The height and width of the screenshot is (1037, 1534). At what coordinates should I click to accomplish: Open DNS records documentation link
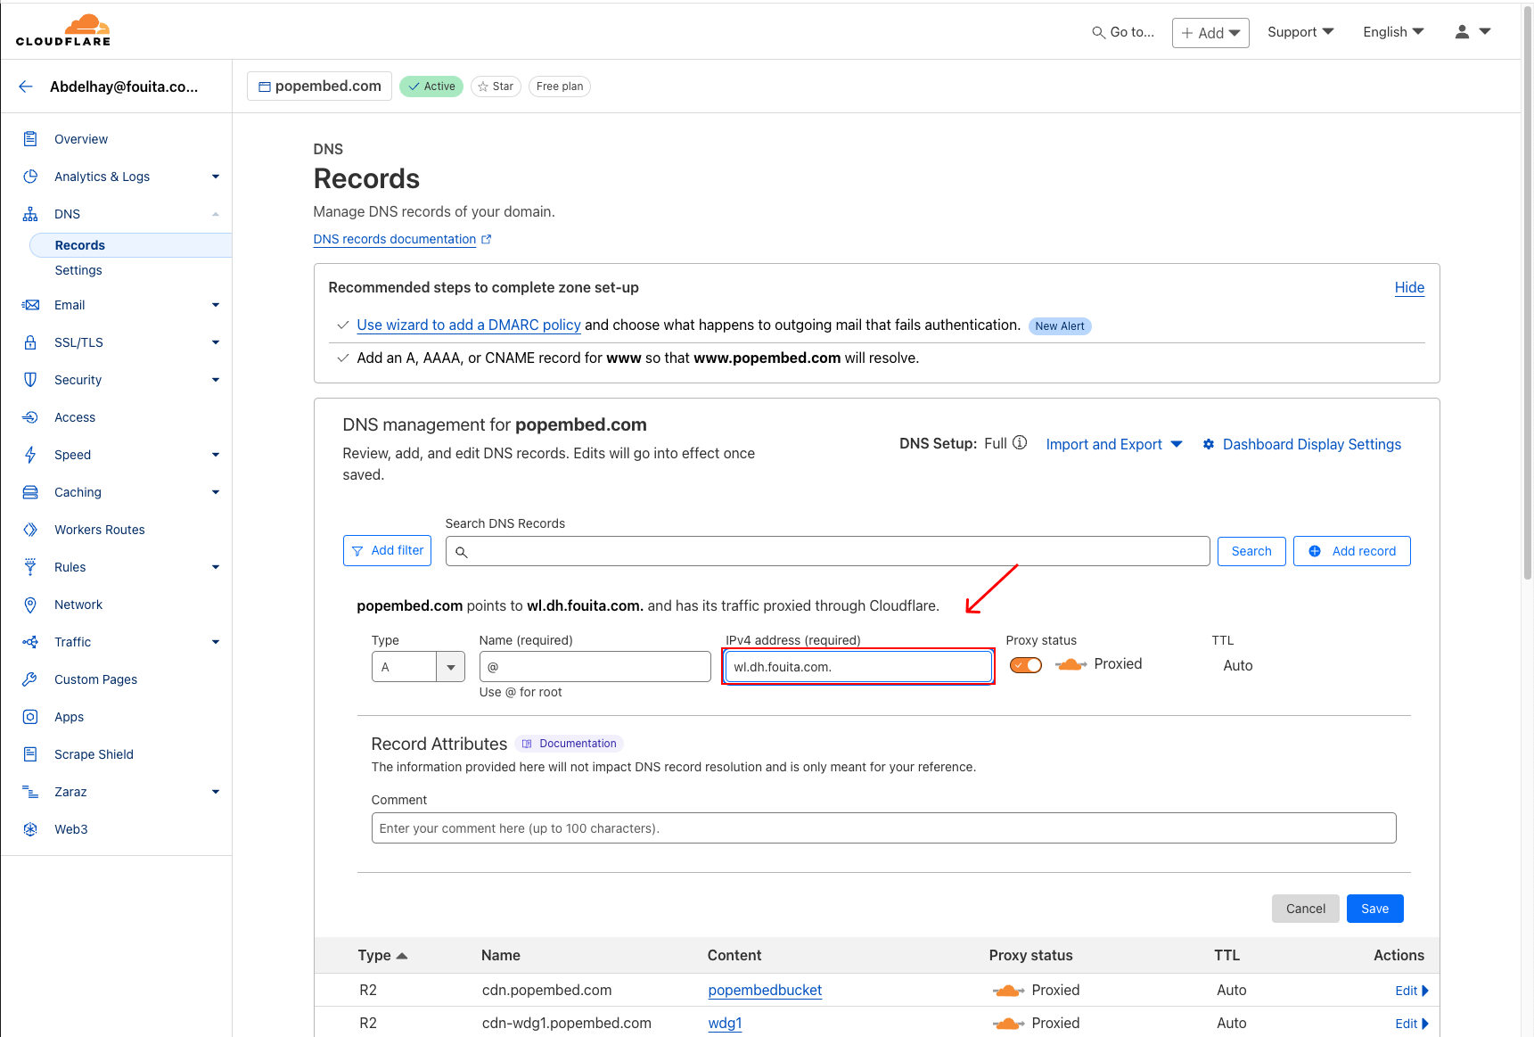pos(395,239)
